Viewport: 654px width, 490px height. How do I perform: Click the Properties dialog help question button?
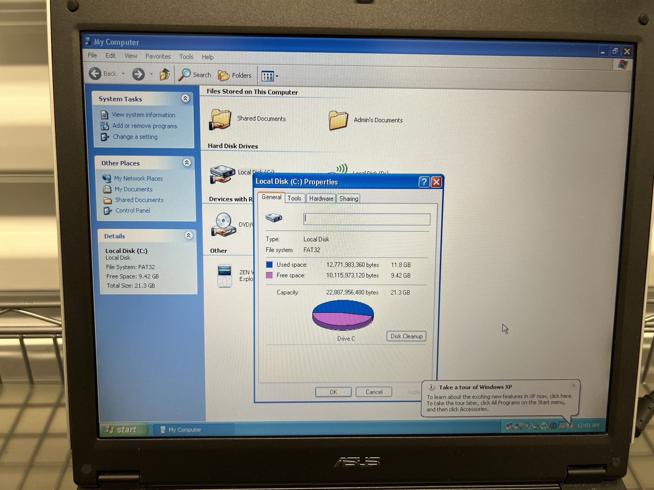pos(424,182)
